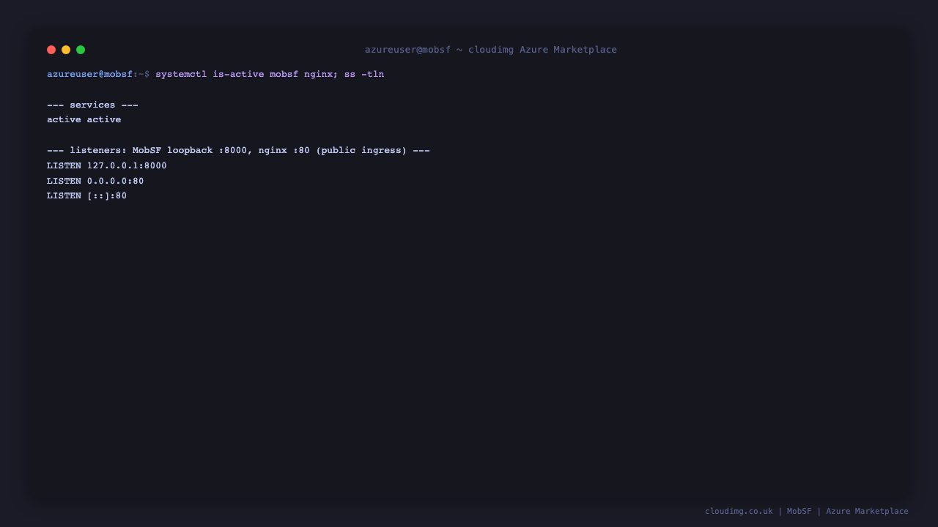Screen dimensions: 938x527
Task: Click the red close window dot
Action: coord(51,50)
